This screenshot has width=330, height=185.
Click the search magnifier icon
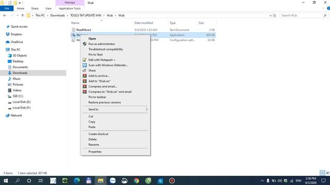tap(325, 15)
